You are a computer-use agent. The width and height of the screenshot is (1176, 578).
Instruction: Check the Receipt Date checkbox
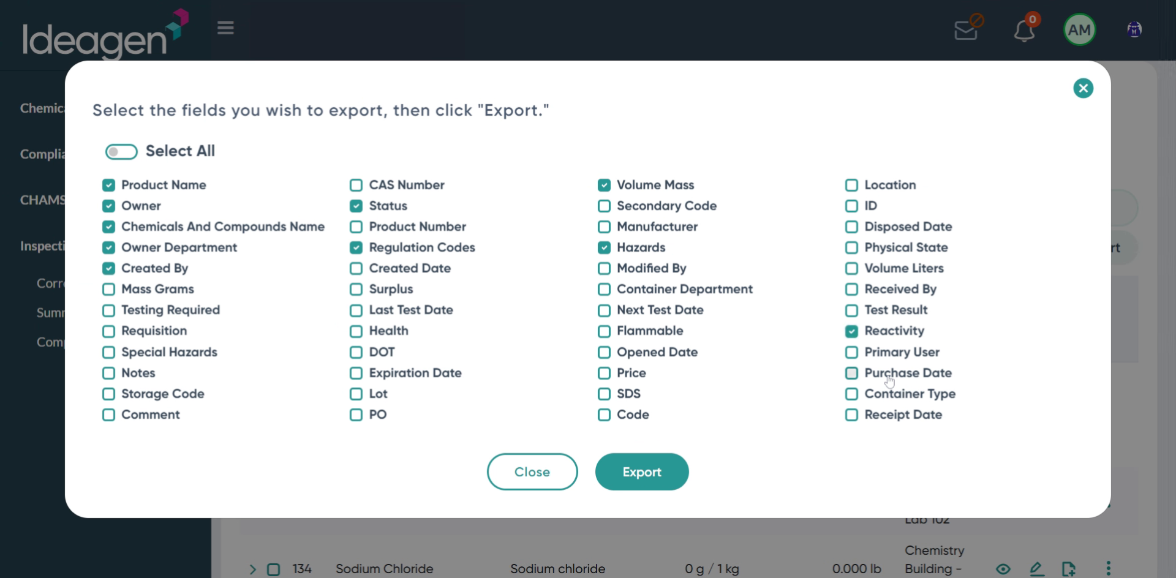(851, 415)
